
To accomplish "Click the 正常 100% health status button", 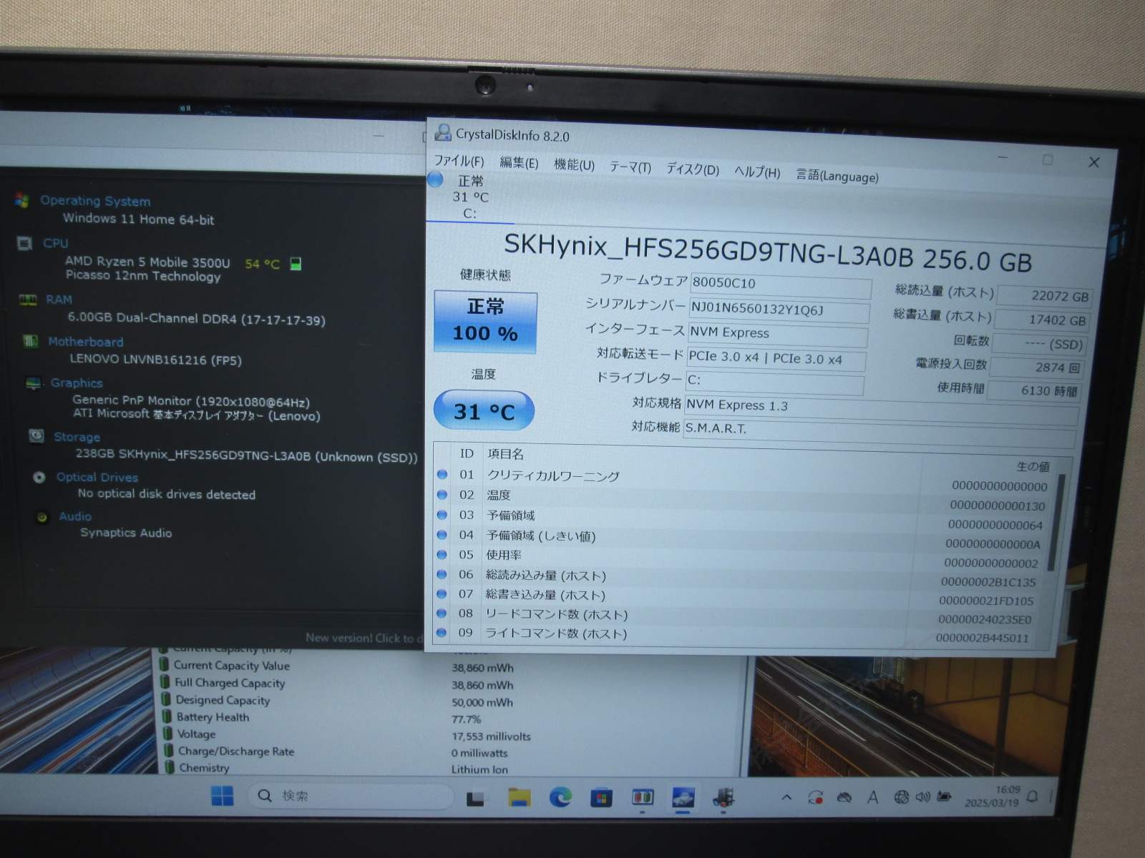I will point(485,322).
